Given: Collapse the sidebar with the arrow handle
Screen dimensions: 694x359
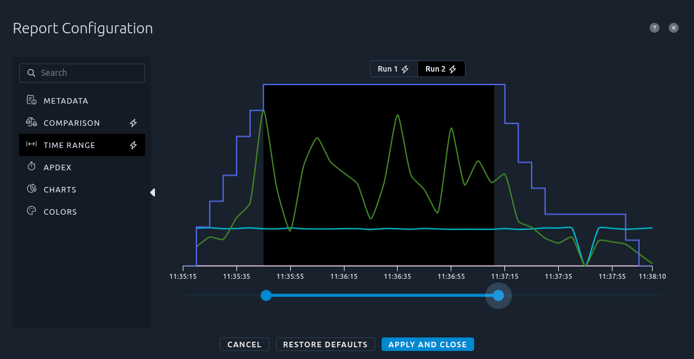Looking at the screenshot, I should (153, 192).
